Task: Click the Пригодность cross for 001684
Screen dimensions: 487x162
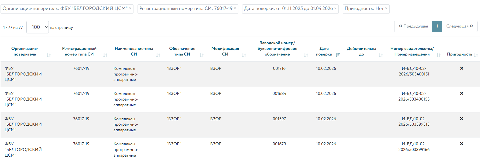Action: tap(462, 94)
